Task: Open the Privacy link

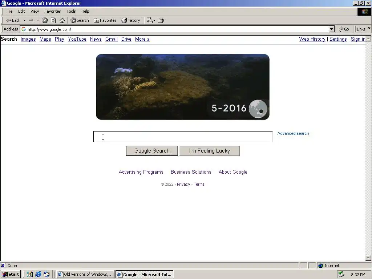Action: 183,184
